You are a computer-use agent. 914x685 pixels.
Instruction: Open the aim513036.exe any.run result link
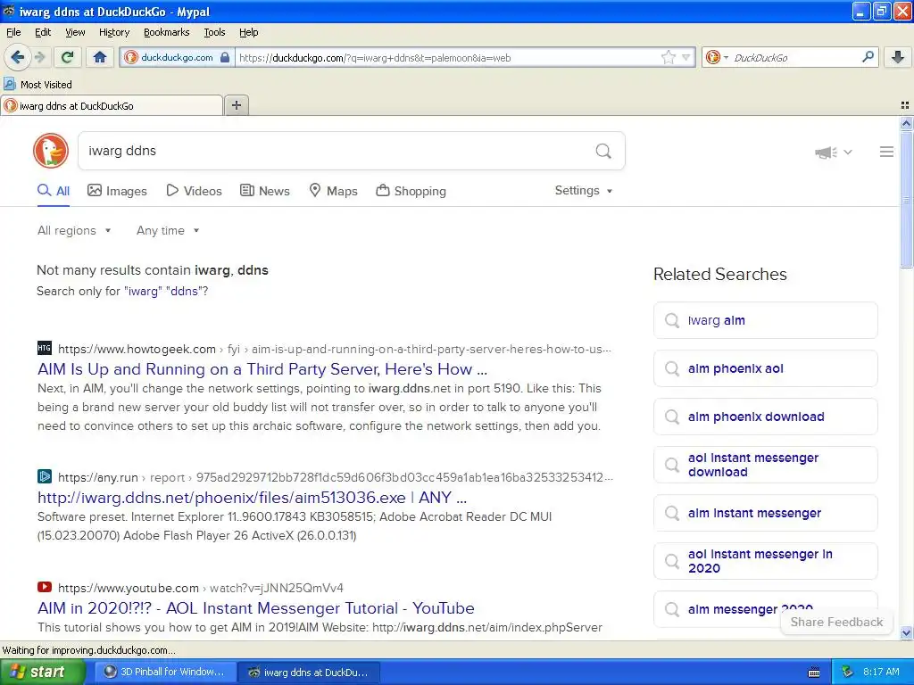coord(252,498)
